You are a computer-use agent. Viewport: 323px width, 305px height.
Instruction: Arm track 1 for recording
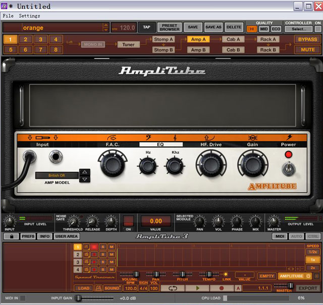[x=94, y=247]
